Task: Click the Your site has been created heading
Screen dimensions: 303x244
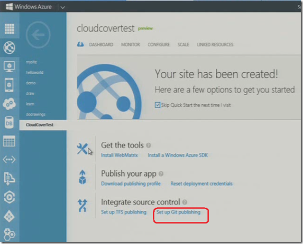Action: point(216,74)
